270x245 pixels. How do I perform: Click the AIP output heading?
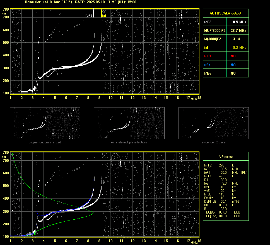click(x=225, y=157)
